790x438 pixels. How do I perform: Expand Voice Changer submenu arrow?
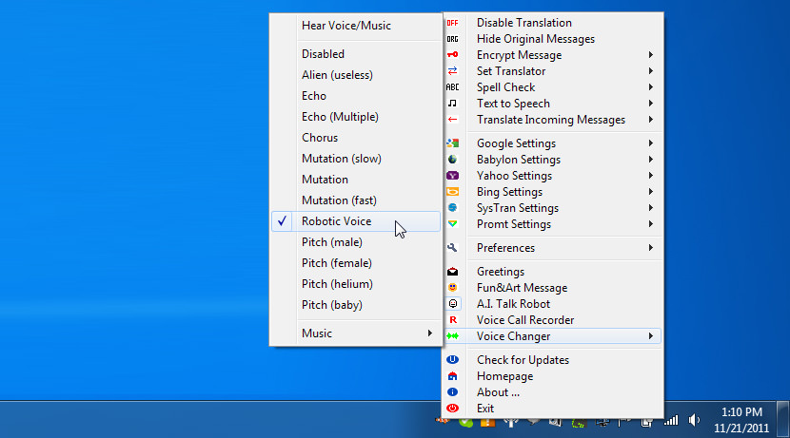tap(651, 336)
